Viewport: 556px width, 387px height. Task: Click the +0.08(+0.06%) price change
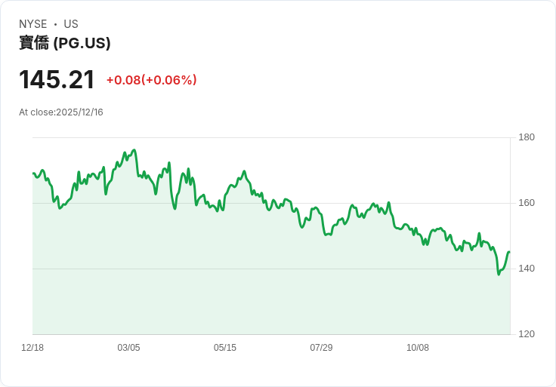[151, 80]
